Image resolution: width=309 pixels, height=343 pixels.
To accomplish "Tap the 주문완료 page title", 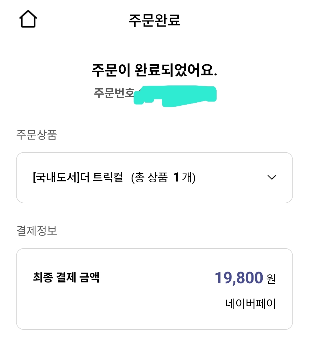I will [154, 20].
